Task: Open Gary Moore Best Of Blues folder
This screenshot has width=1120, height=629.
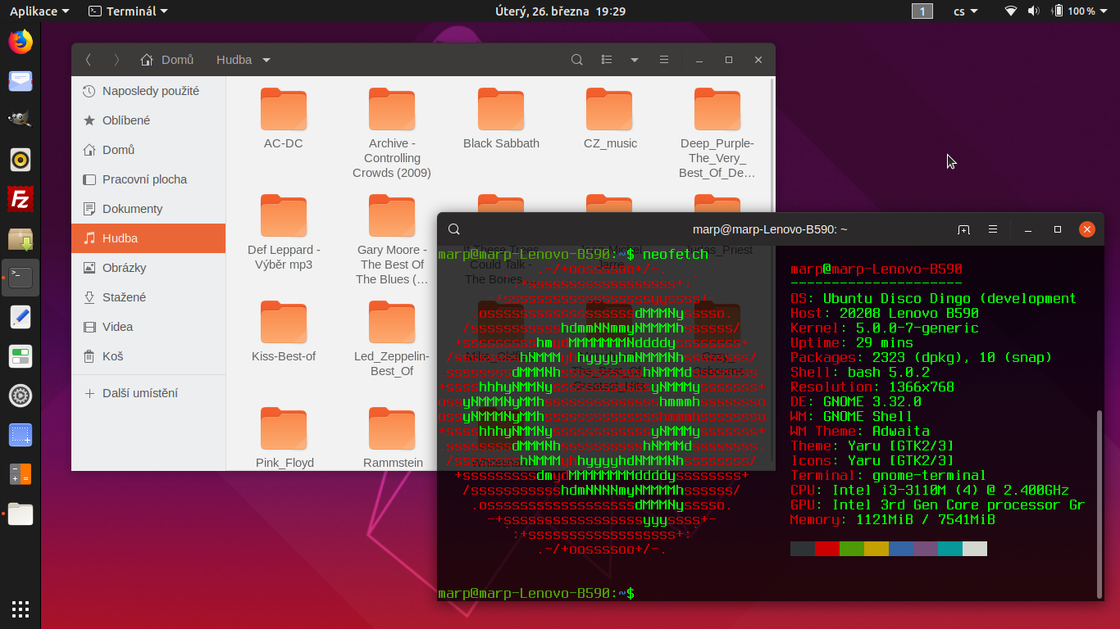Action: (392, 240)
